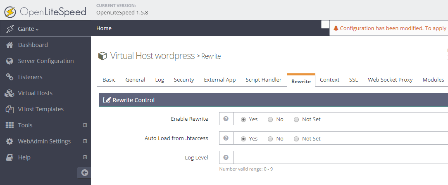Click help icon for Auto Load from .htaccess
The width and height of the screenshot is (448, 185).
click(226, 138)
